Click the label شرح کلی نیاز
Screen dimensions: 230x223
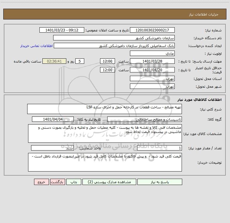pos(211,109)
